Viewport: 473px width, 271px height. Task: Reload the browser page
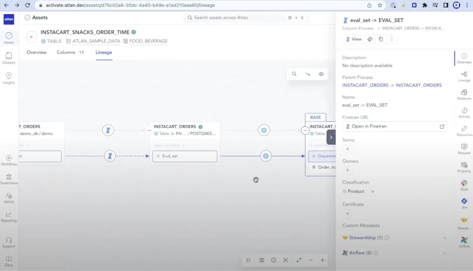tap(27, 5)
